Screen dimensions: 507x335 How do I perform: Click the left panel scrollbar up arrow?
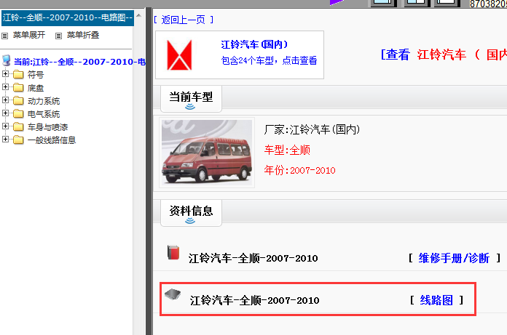click(138, 15)
